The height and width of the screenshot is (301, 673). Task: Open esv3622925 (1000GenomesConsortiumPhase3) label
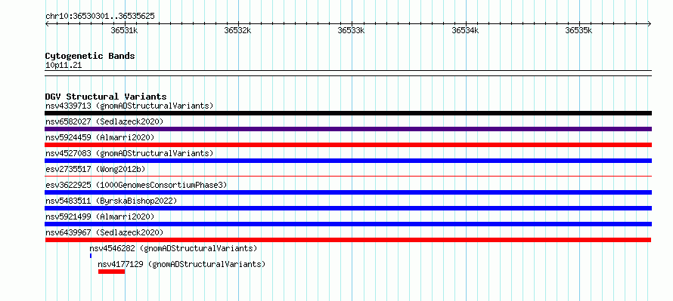pyautogui.click(x=136, y=185)
